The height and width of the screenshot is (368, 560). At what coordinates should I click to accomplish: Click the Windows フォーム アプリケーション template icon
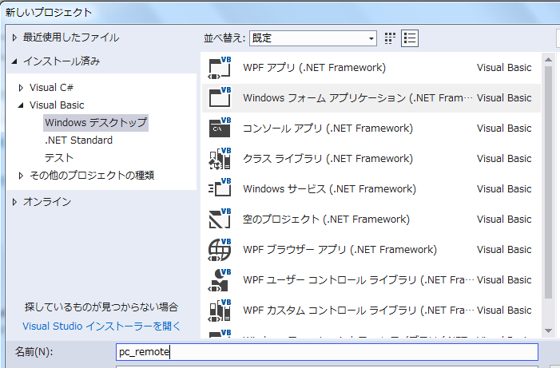click(x=220, y=98)
